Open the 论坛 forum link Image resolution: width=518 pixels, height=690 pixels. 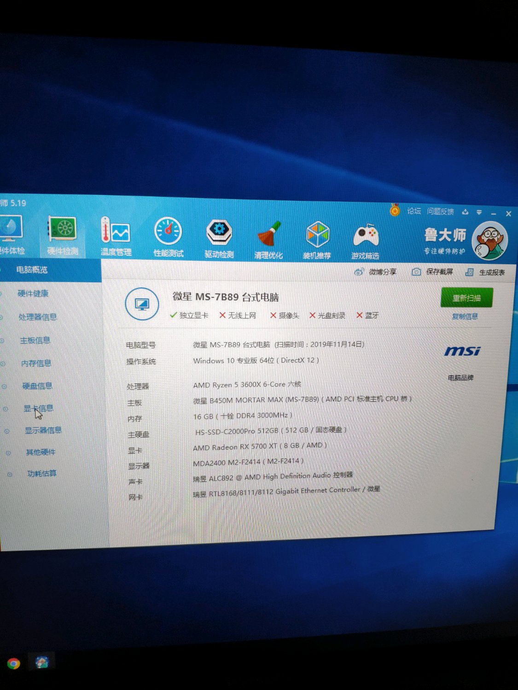tap(414, 211)
